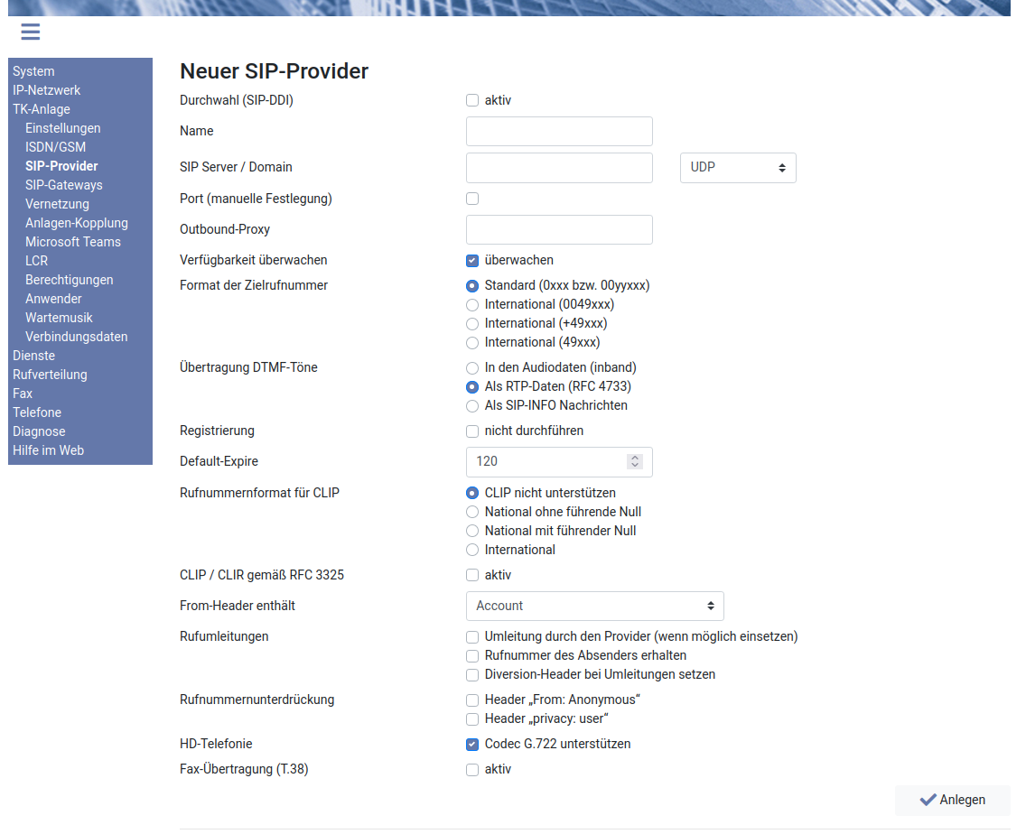Screen dimensions: 1026x834
Task: Check Header „From: Anonymous“ option
Action: coord(472,700)
